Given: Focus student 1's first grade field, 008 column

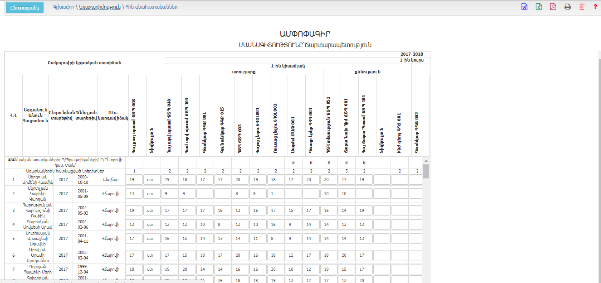Looking at the screenshot, I should pyautogui.click(x=134, y=180).
